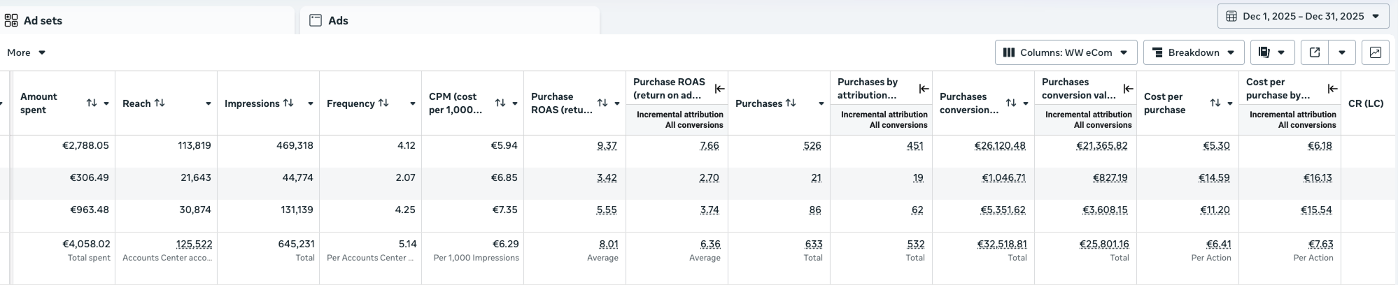Collapse Purchase ROAS attribution breakdown column
Viewport: 1398px width, 285px height.
click(x=719, y=89)
